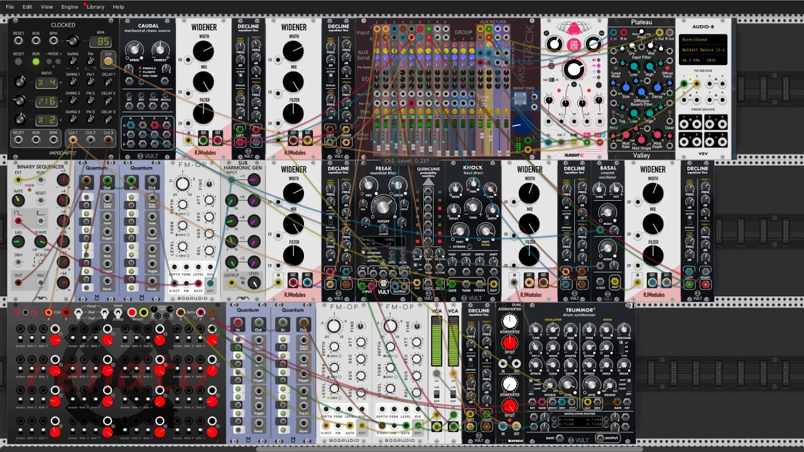Viewport: 804px width, 452px height.
Task: Click the INV jack on Binary Sequencer
Action: [x=41, y=284]
